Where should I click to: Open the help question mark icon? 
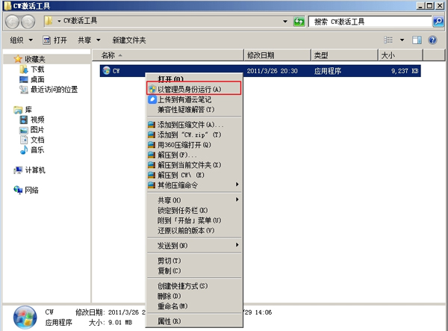(x=432, y=40)
